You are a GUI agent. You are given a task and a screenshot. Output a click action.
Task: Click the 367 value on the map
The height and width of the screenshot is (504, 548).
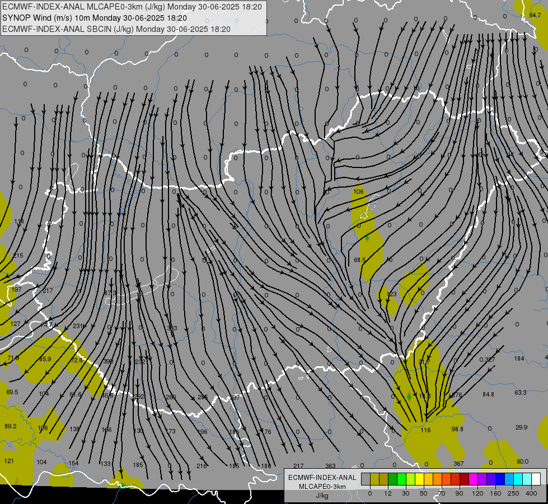pos(458,464)
